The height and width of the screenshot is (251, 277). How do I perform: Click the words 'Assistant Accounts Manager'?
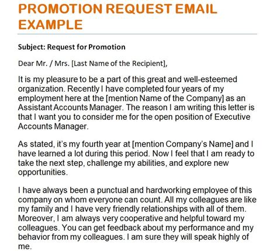point(70,107)
